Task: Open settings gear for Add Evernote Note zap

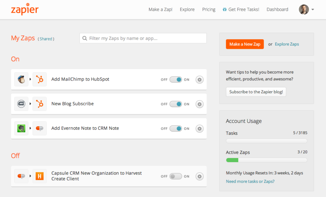Action: click(199, 128)
